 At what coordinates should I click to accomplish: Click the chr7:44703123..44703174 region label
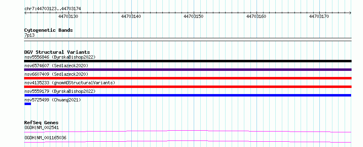point(53,9)
